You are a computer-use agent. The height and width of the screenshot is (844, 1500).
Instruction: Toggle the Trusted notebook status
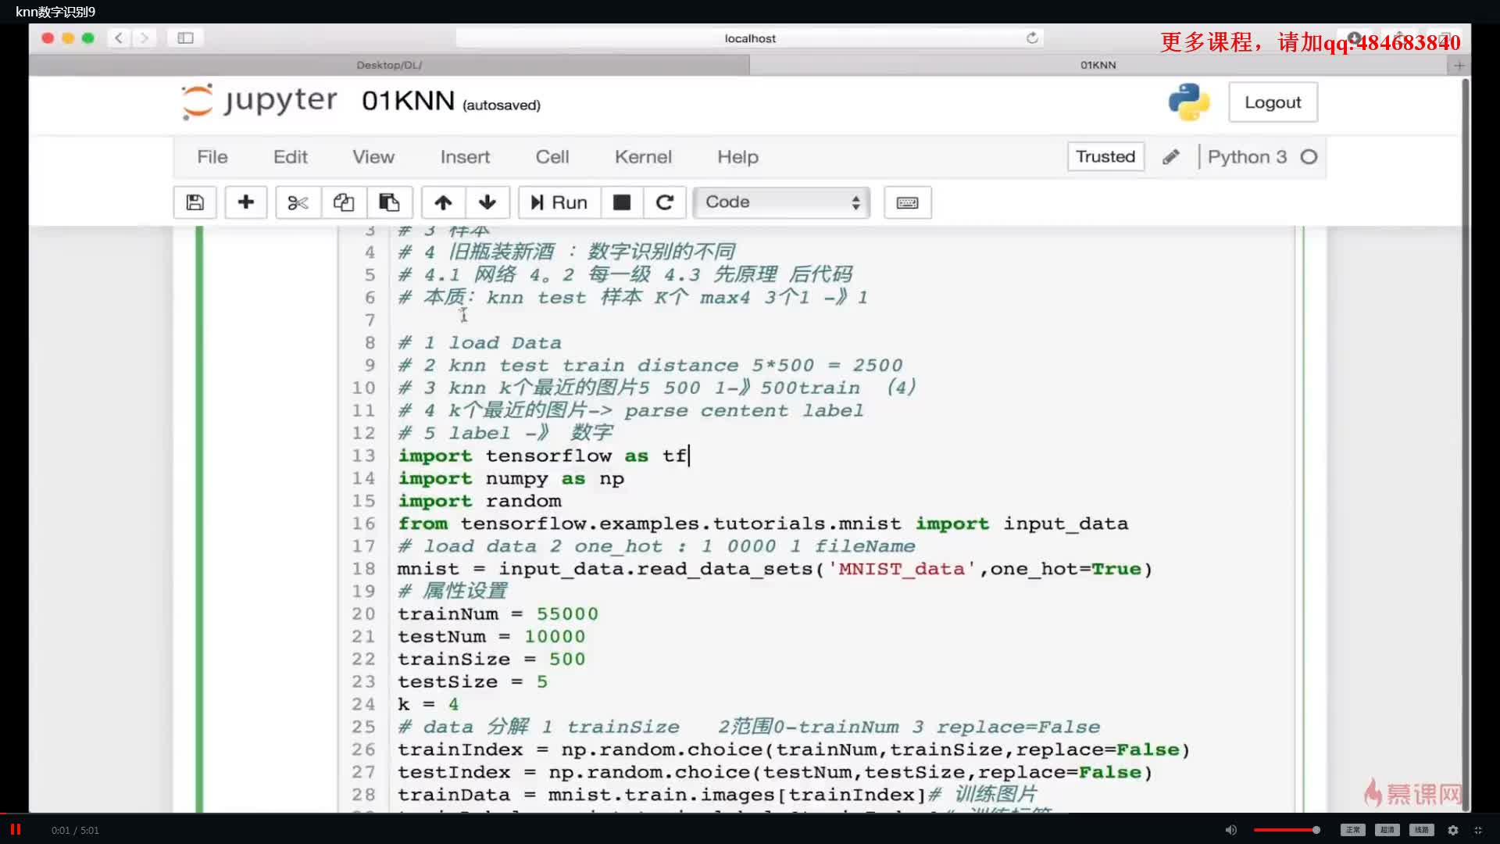(x=1105, y=156)
